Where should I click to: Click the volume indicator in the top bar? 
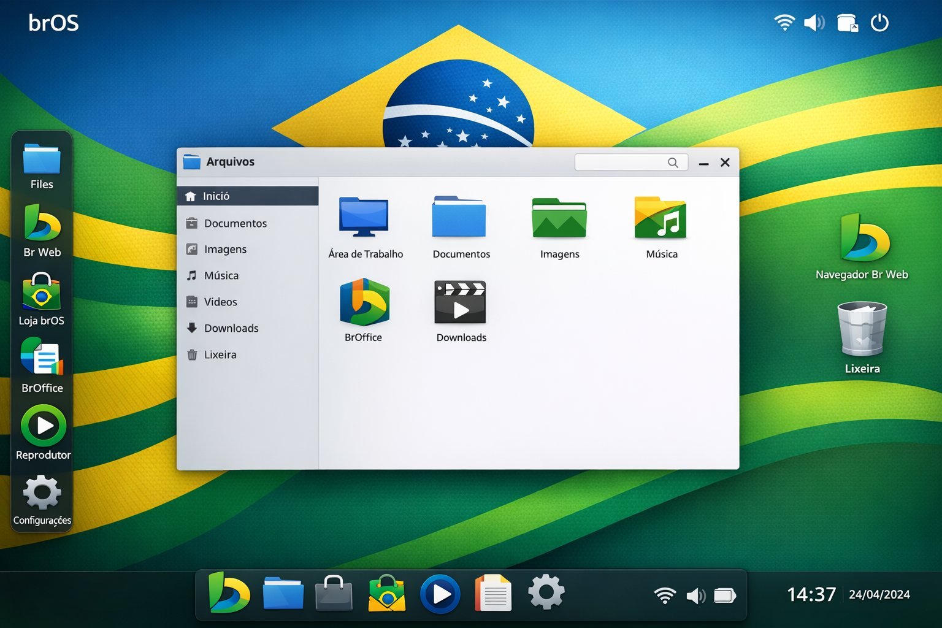coord(814,23)
